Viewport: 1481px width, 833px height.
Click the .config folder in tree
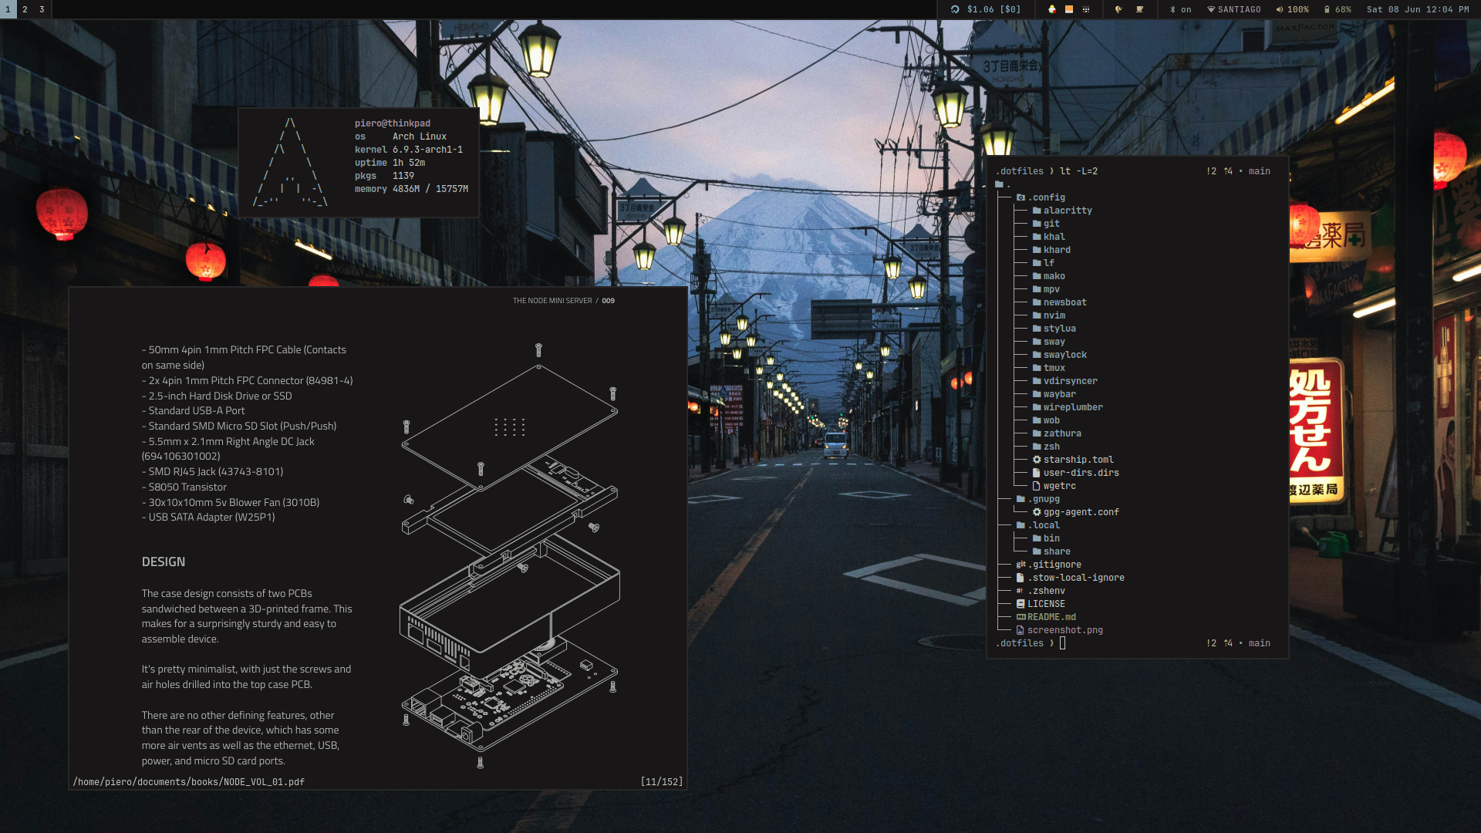[1046, 197]
